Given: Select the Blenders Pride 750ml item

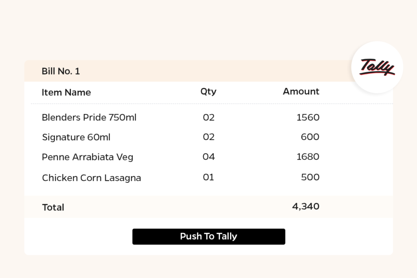Looking at the screenshot, I should coord(89,118).
